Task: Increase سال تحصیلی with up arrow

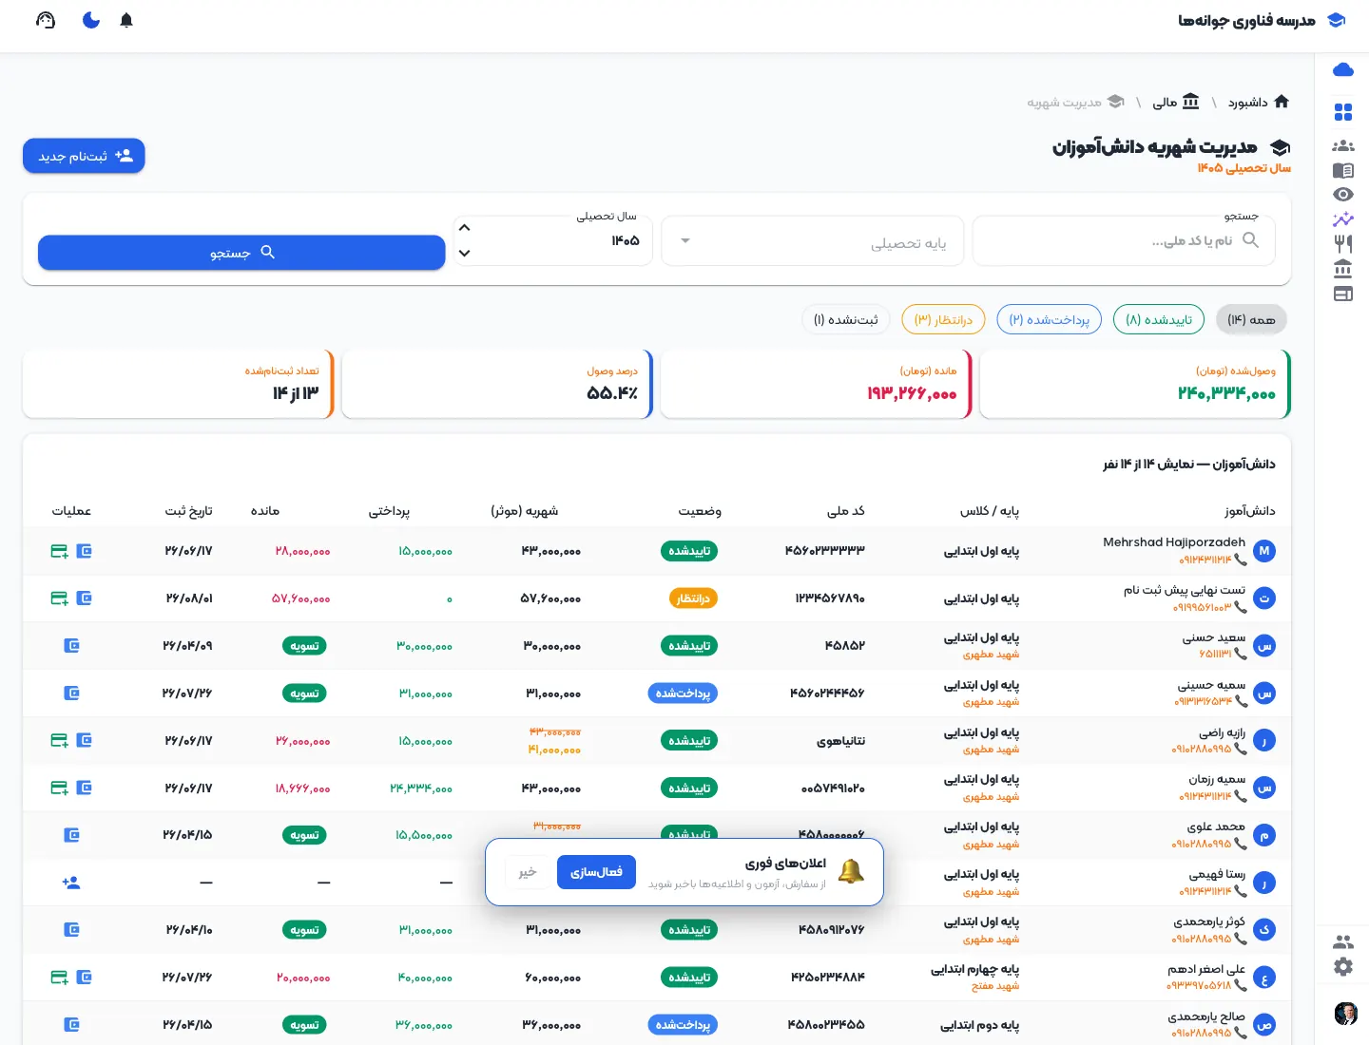Action: (x=464, y=228)
